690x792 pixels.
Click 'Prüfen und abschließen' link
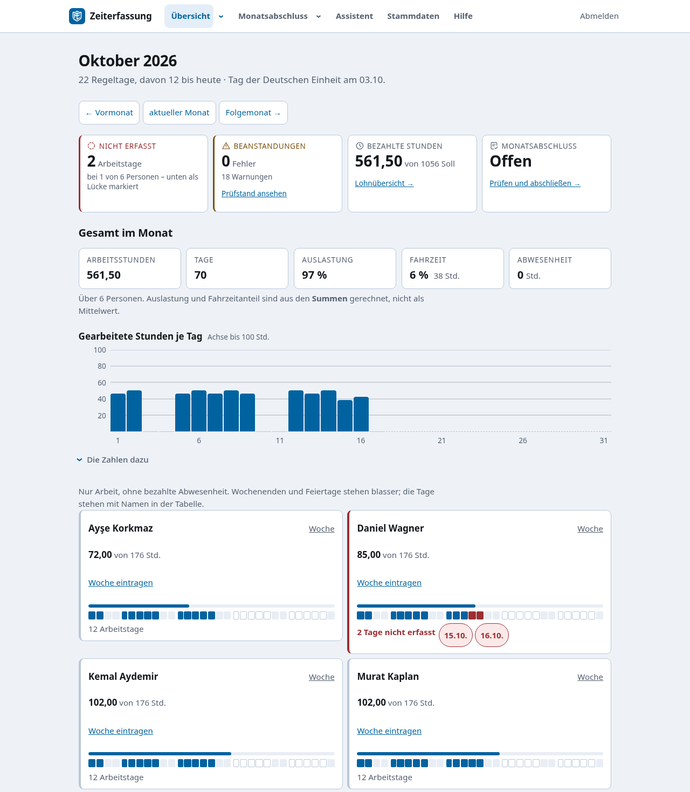pos(535,183)
